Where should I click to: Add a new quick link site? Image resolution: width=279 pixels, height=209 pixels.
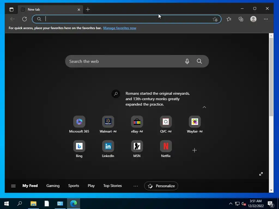coord(195,150)
